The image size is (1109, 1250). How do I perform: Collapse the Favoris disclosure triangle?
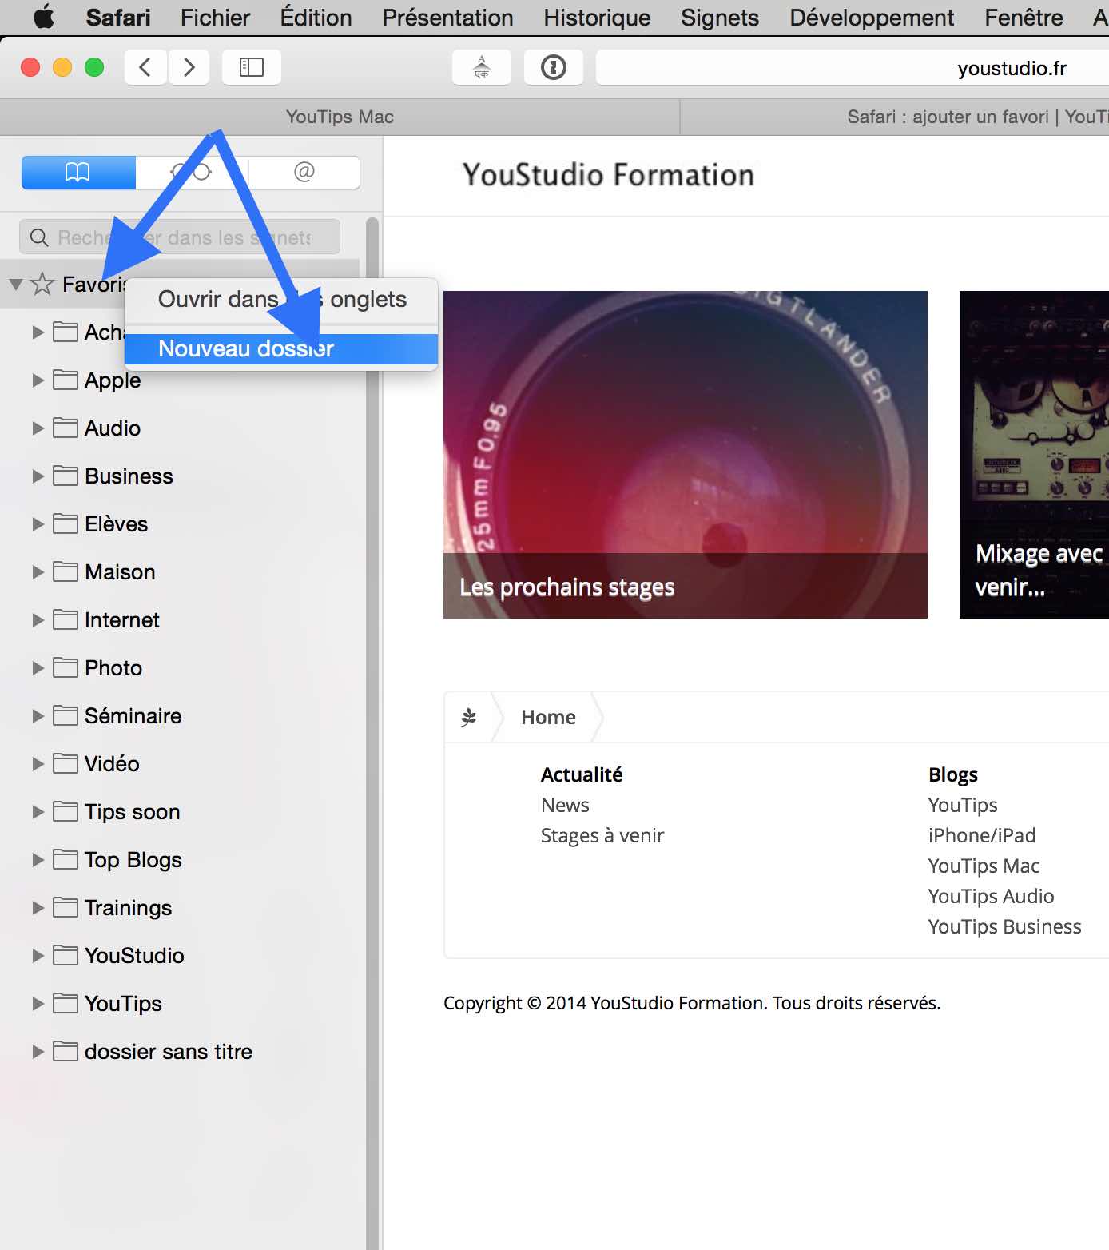coord(15,284)
